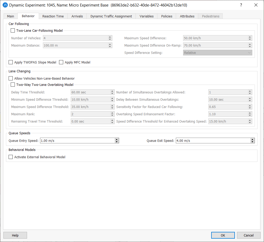Enable the Two-Lane Car-Following Model
Viewport: 264px width, 242px height.
pyautogui.click(x=13, y=30)
